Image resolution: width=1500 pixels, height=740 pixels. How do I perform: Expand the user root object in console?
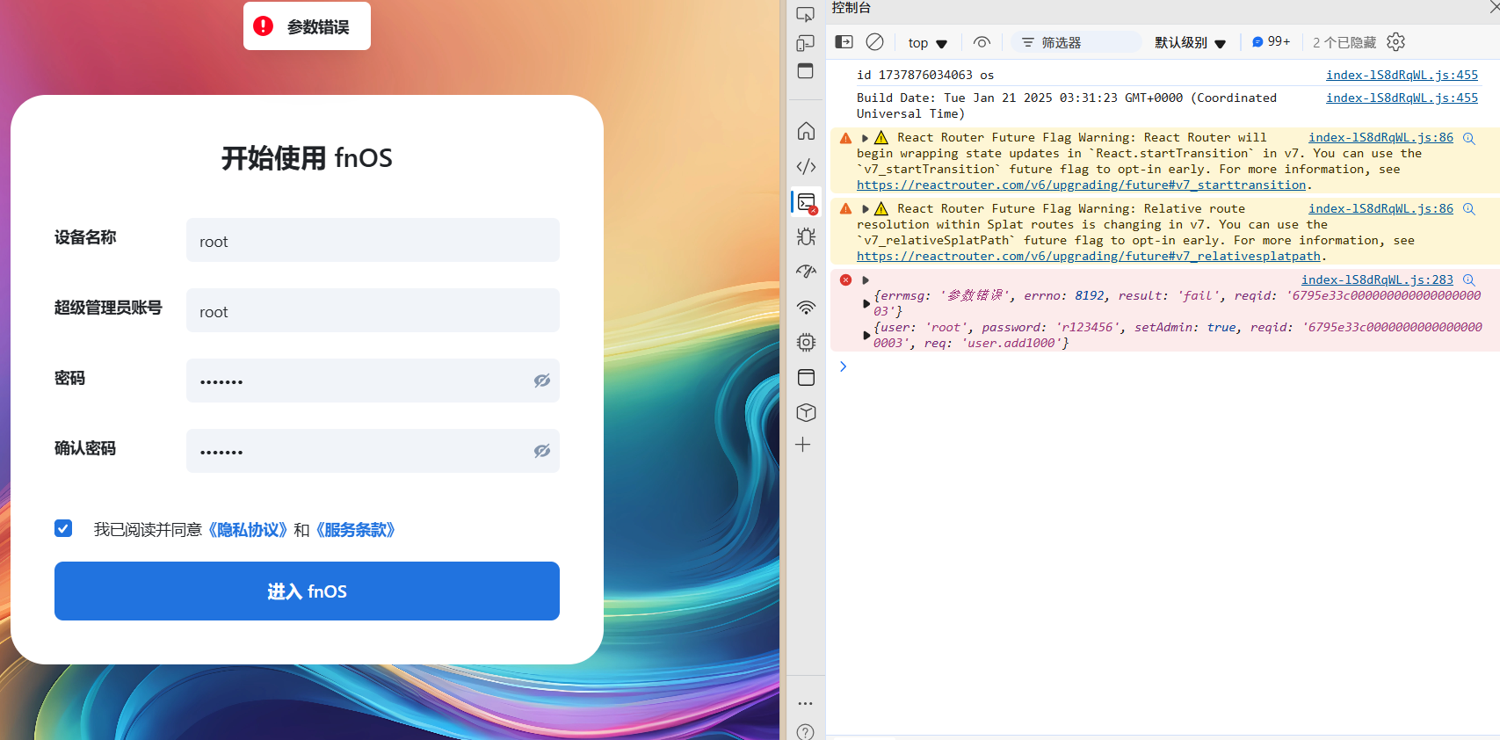[866, 335]
